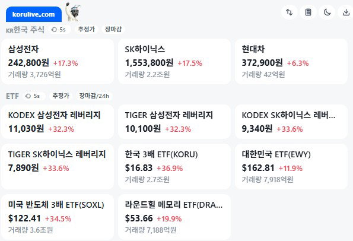Select the 대한민국 ETF(EWY) card
Screen dimensions: 353x241
pyautogui.click(x=291, y=167)
